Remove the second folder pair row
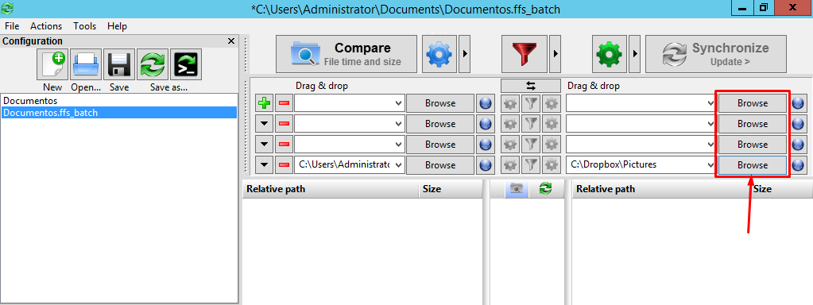 click(x=284, y=124)
